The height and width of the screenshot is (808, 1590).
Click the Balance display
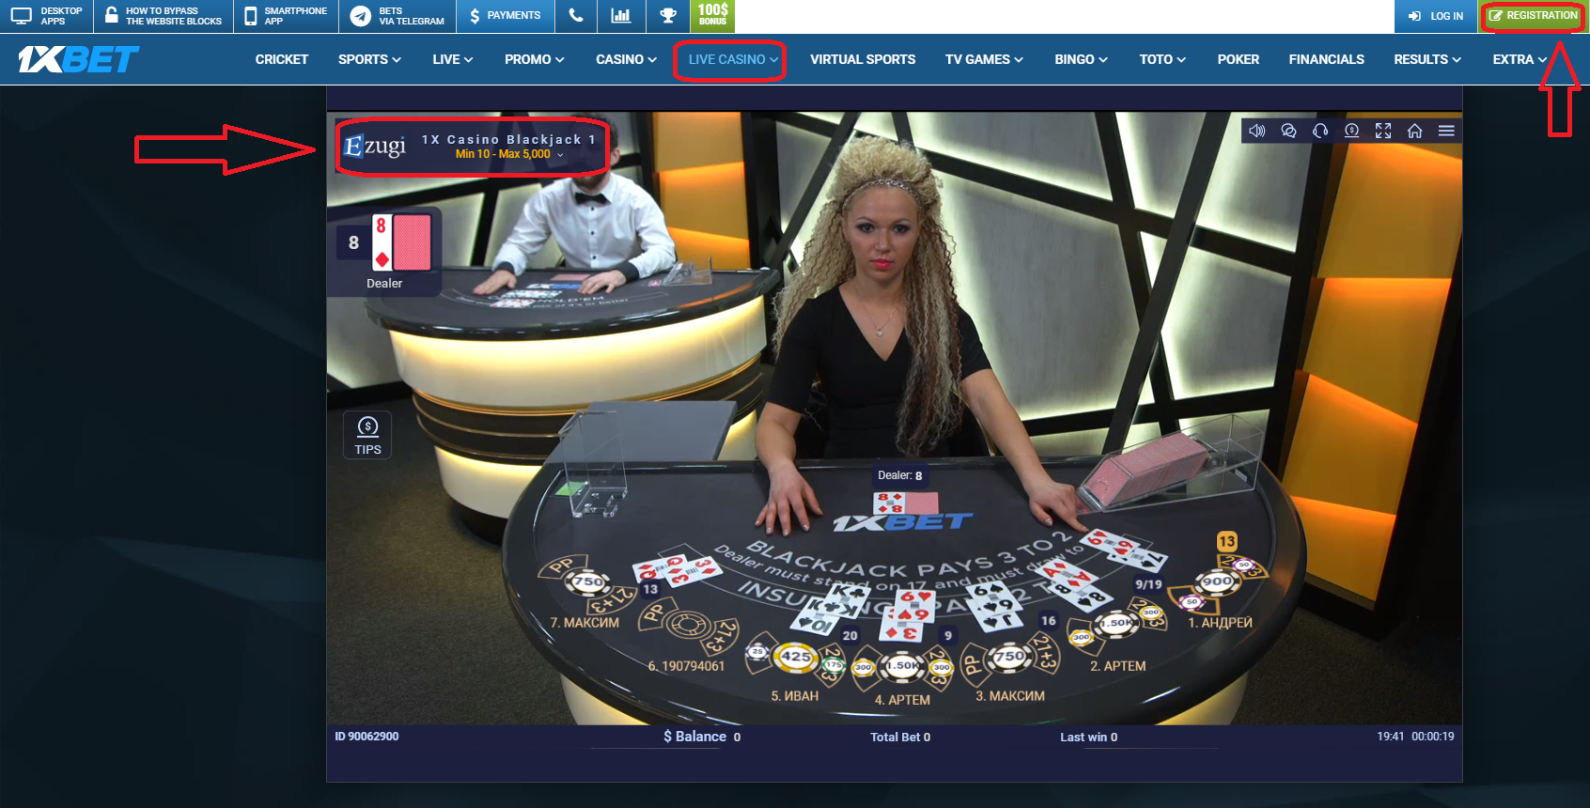click(x=702, y=737)
